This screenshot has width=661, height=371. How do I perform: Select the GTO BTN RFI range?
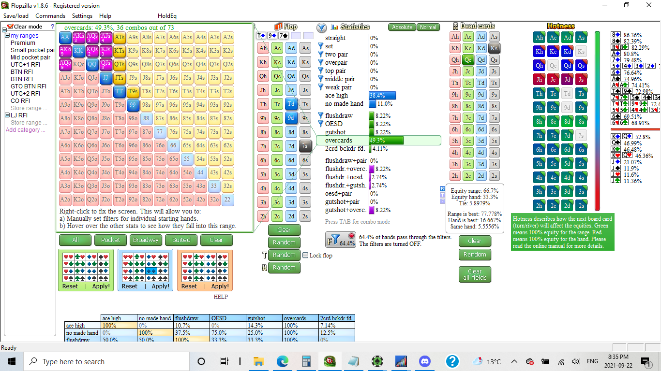(x=29, y=86)
